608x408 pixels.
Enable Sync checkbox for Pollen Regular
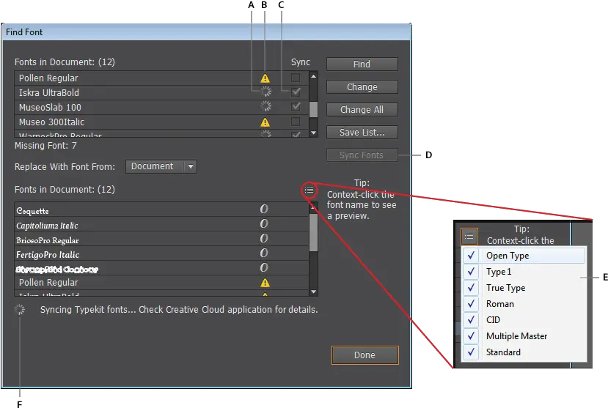point(296,78)
